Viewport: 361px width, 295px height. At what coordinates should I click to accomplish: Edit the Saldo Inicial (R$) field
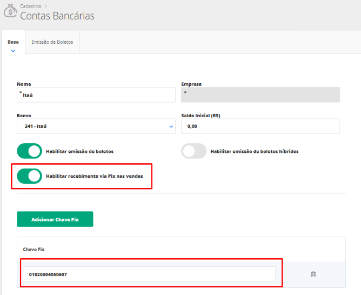pyautogui.click(x=260, y=126)
